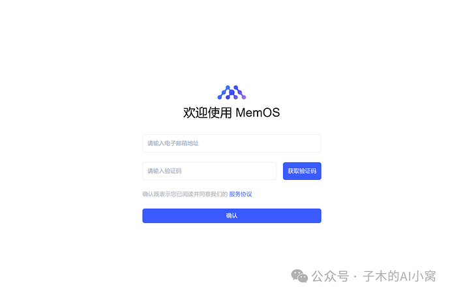450x294 pixels.
Task: Click the 获取验证码 button
Action: (x=302, y=171)
